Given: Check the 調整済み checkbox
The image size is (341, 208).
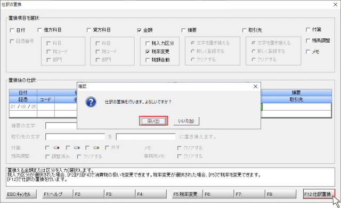Looking at the screenshot, I should coord(47,156).
